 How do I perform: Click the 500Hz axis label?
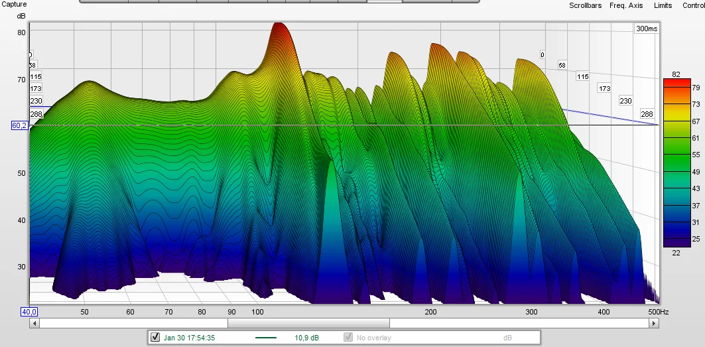pos(658,312)
